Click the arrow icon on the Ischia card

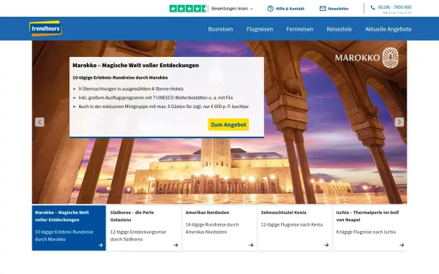tap(402, 246)
